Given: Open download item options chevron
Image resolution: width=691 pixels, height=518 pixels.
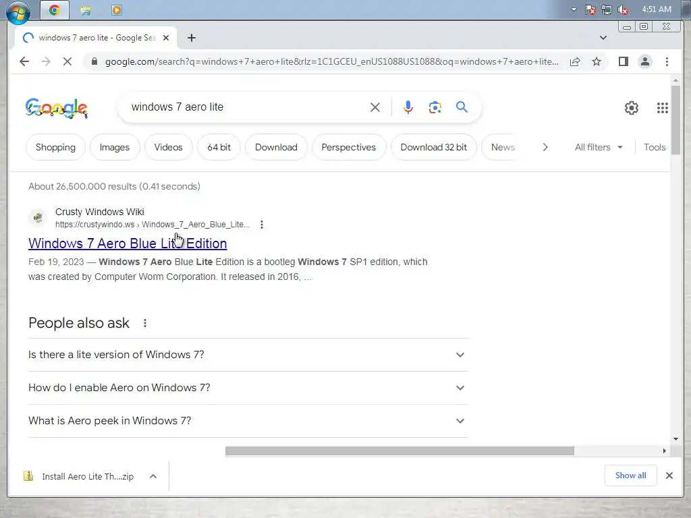Looking at the screenshot, I should [x=153, y=476].
